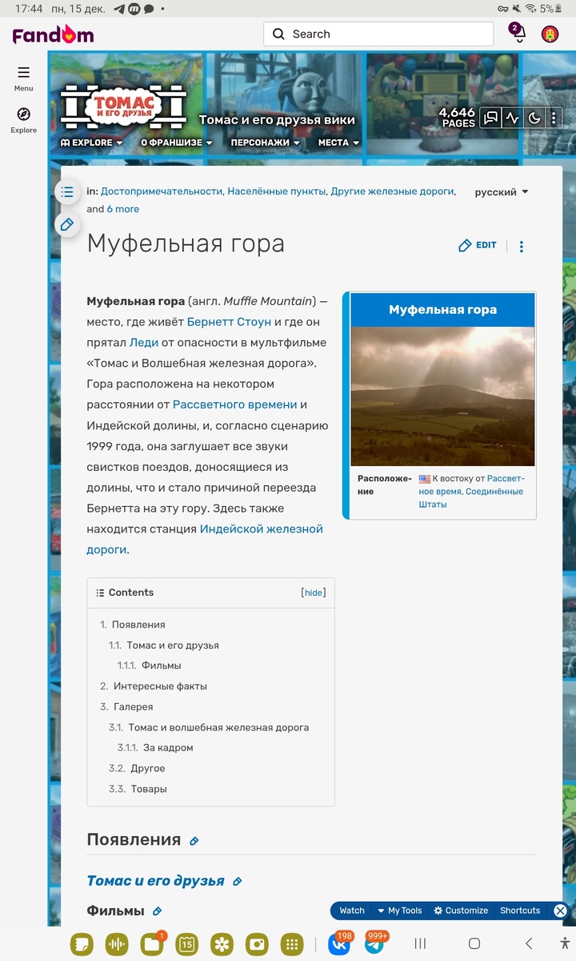Image resolution: width=576 pixels, height=961 pixels.
Task: Open the camera app in the taskbar
Action: pos(258,944)
